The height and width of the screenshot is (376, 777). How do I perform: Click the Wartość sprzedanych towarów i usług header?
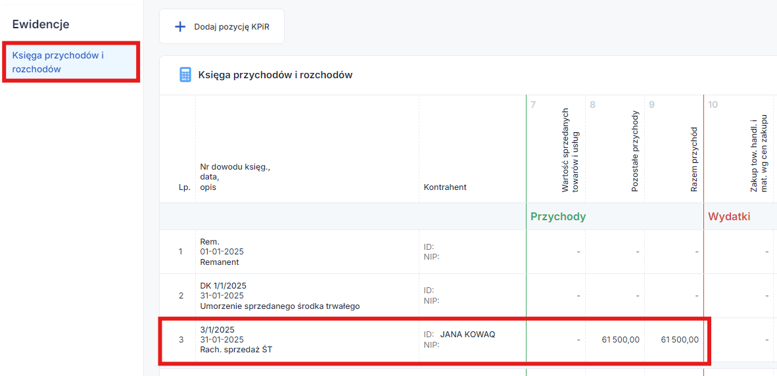pyautogui.click(x=571, y=149)
